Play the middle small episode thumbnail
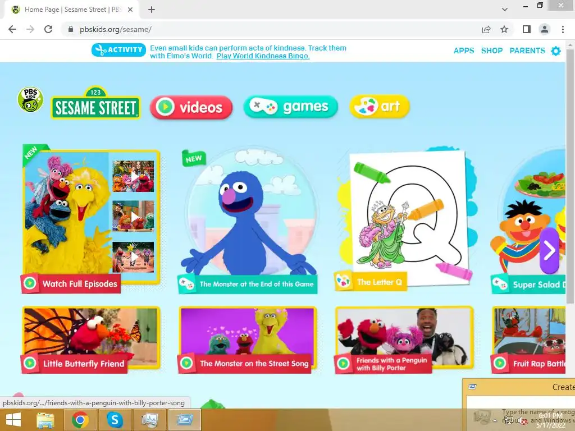575x431 pixels. pyautogui.click(x=133, y=216)
